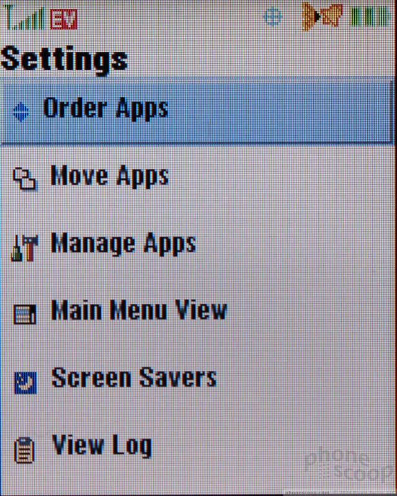This screenshot has height=496, width=397.
Task: Select the Order Apps menu entry
Action: point(105,110)
